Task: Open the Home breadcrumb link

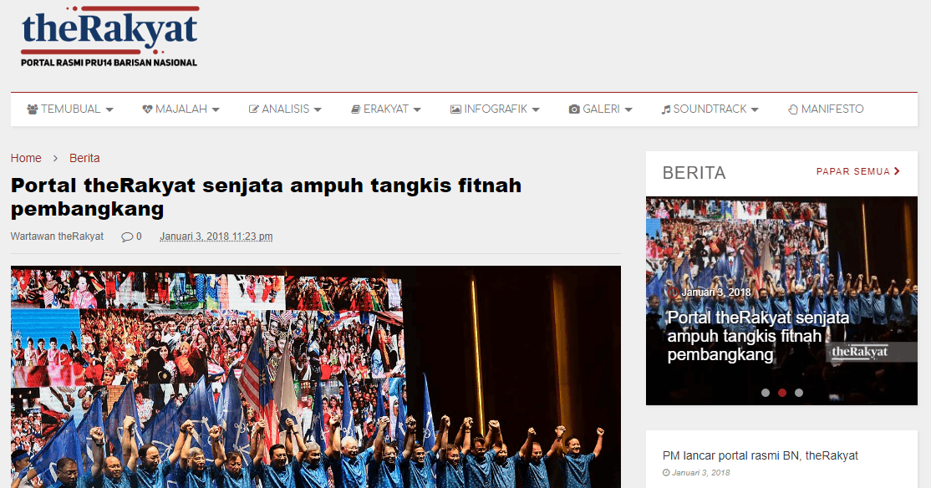Action: [26, 158]
